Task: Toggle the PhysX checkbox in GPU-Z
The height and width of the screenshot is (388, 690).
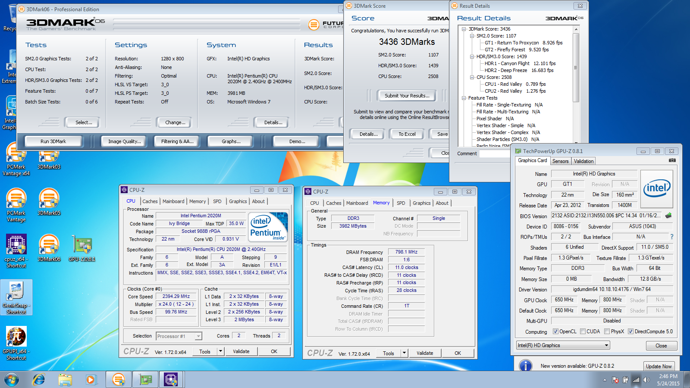Action: click(x=607, y=332)
